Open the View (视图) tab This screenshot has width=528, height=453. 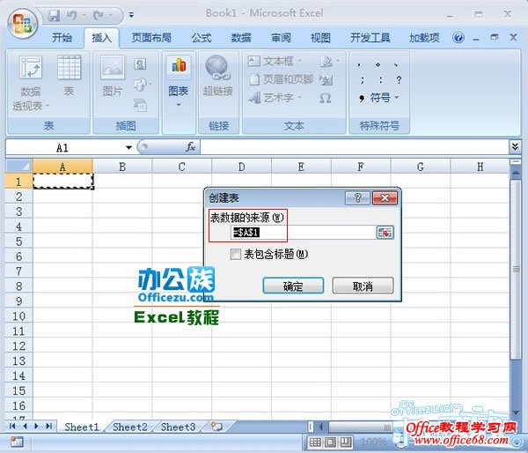click(x=320, y=38)
